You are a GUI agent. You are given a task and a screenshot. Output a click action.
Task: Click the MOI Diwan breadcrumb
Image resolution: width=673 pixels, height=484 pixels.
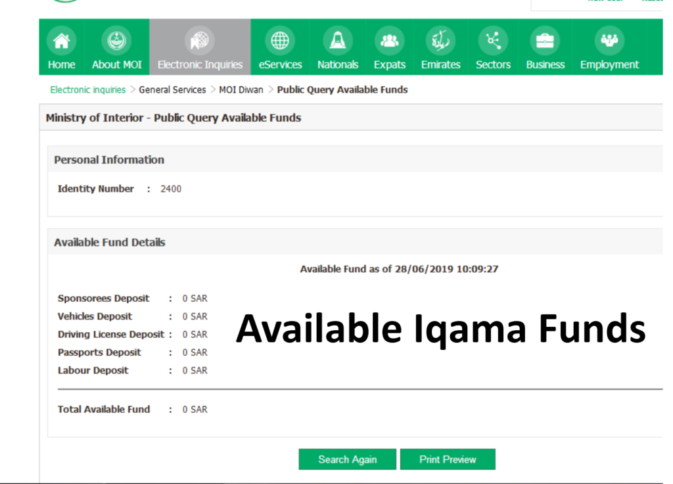(x=241, y=89)
